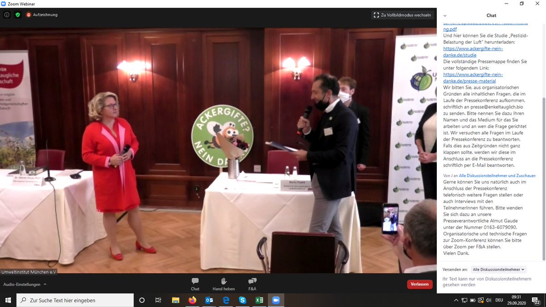Open Excel from the taskbar

[x=259, y=300]
